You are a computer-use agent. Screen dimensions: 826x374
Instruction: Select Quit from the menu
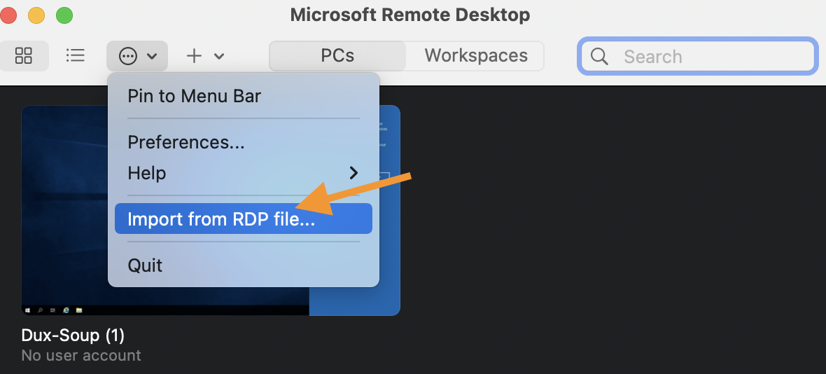click(244, 265)
